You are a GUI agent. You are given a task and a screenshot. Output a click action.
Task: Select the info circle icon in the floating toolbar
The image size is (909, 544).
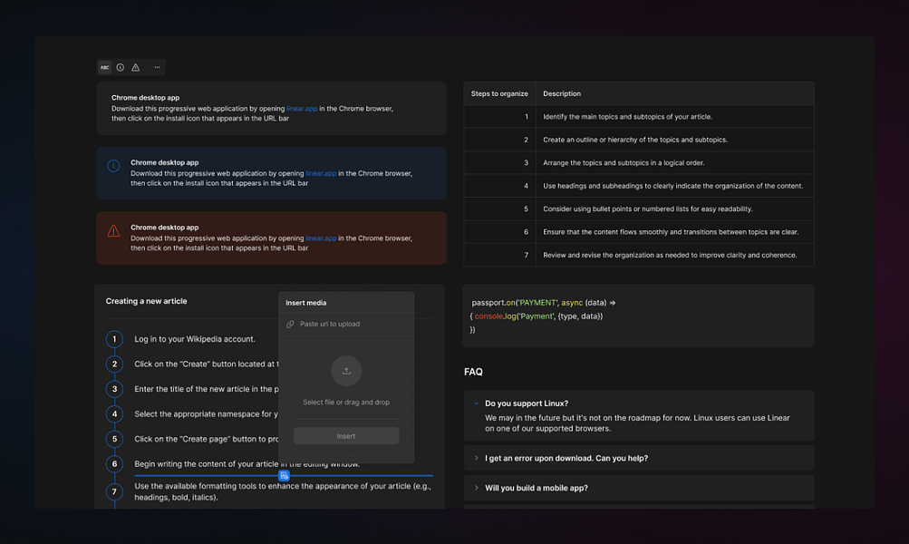pyautogui.click(x=120, y=66)
